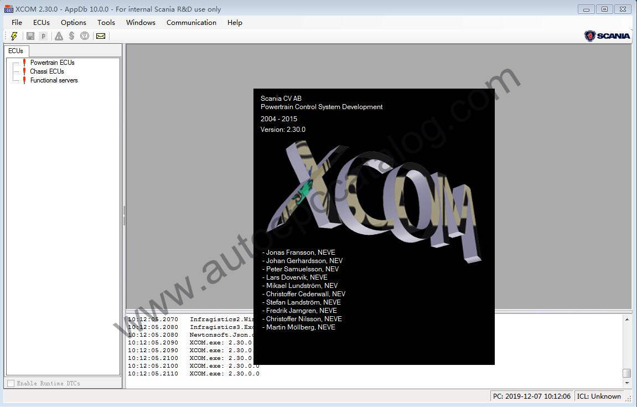
Task: Click the round power-symbol toolbar icon
Action: tap(85, 36)
